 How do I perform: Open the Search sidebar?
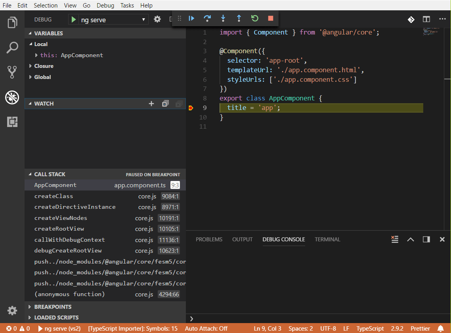coord(12,47)
